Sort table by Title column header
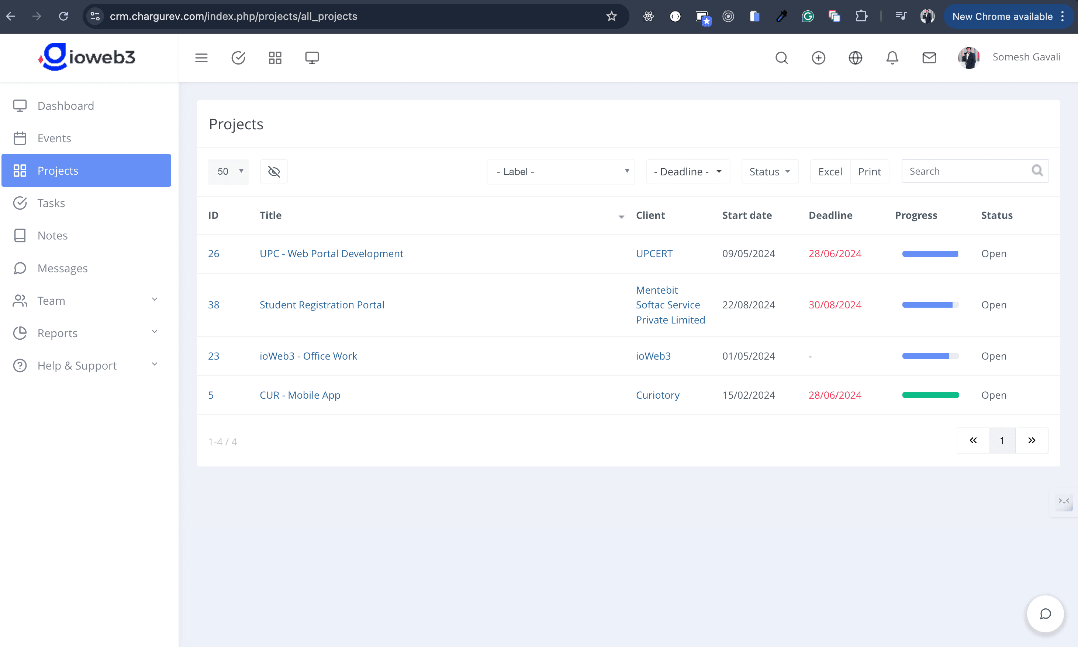This screenshot has height=647, width=1078. pyautogui.click(x=270, y=216)
